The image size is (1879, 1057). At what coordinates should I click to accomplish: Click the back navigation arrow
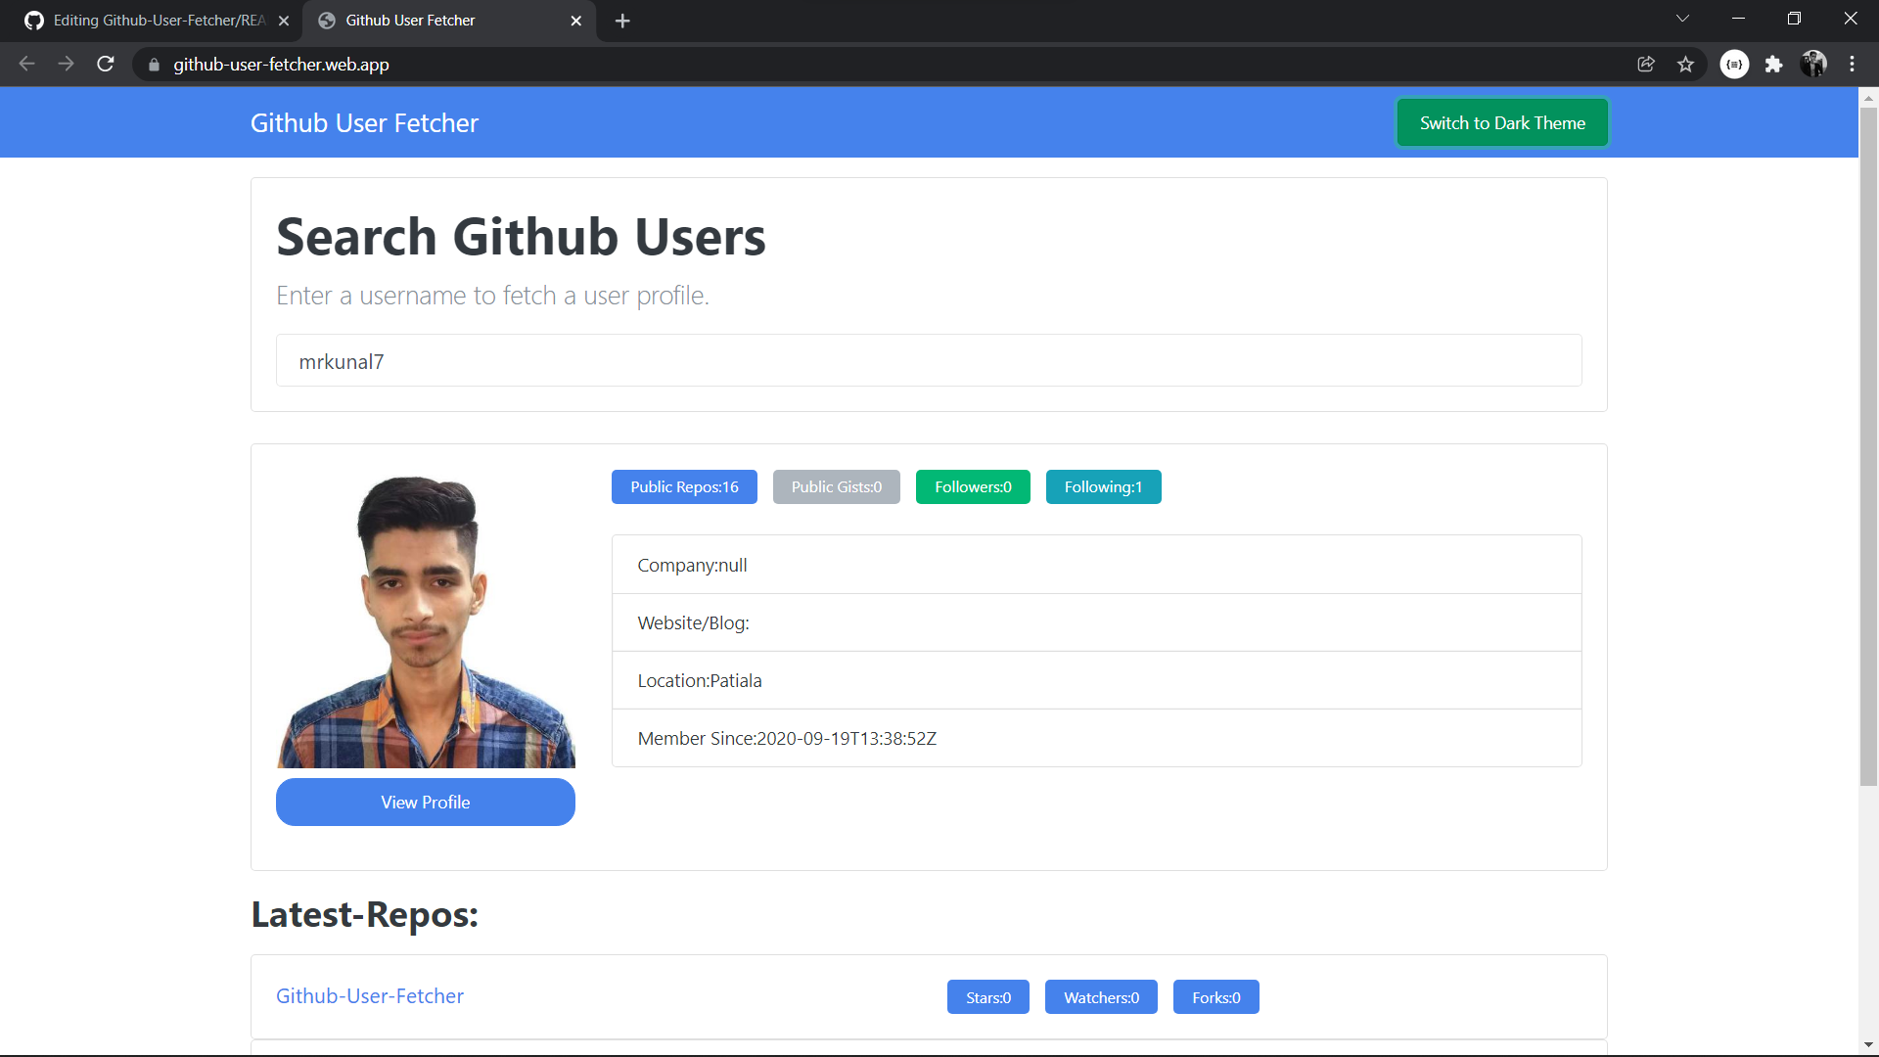[x=25, y=64]
